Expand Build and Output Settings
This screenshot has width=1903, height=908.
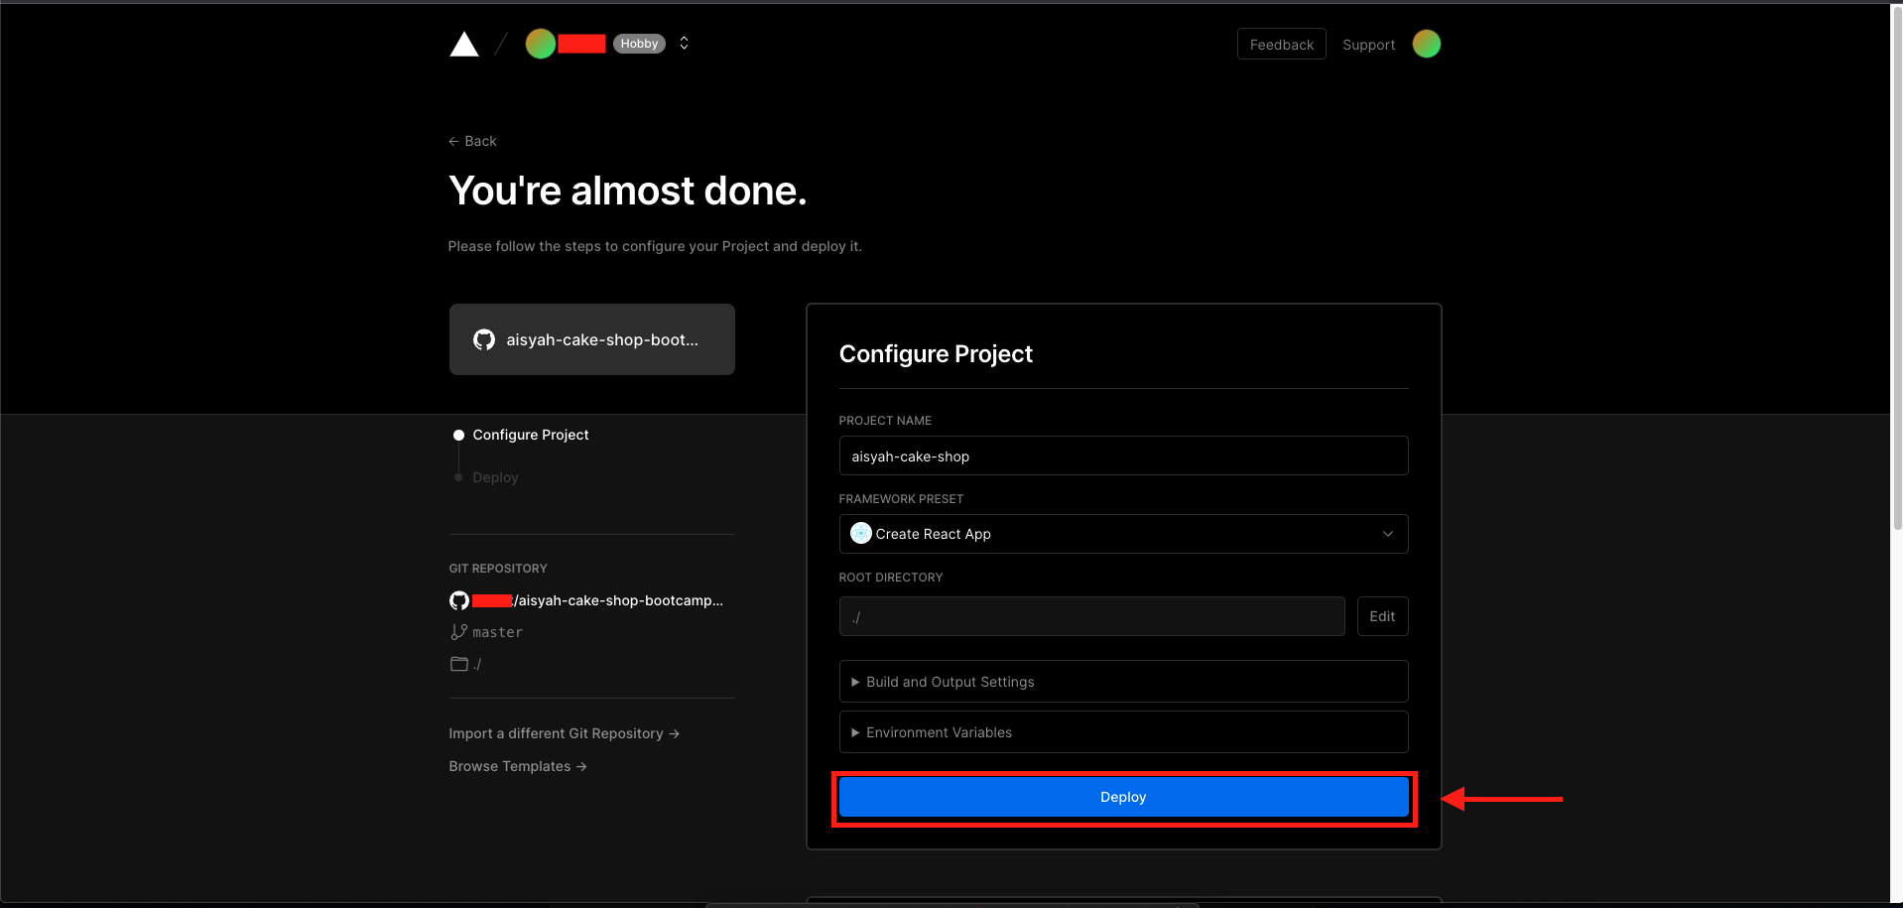pos(1123,682)
